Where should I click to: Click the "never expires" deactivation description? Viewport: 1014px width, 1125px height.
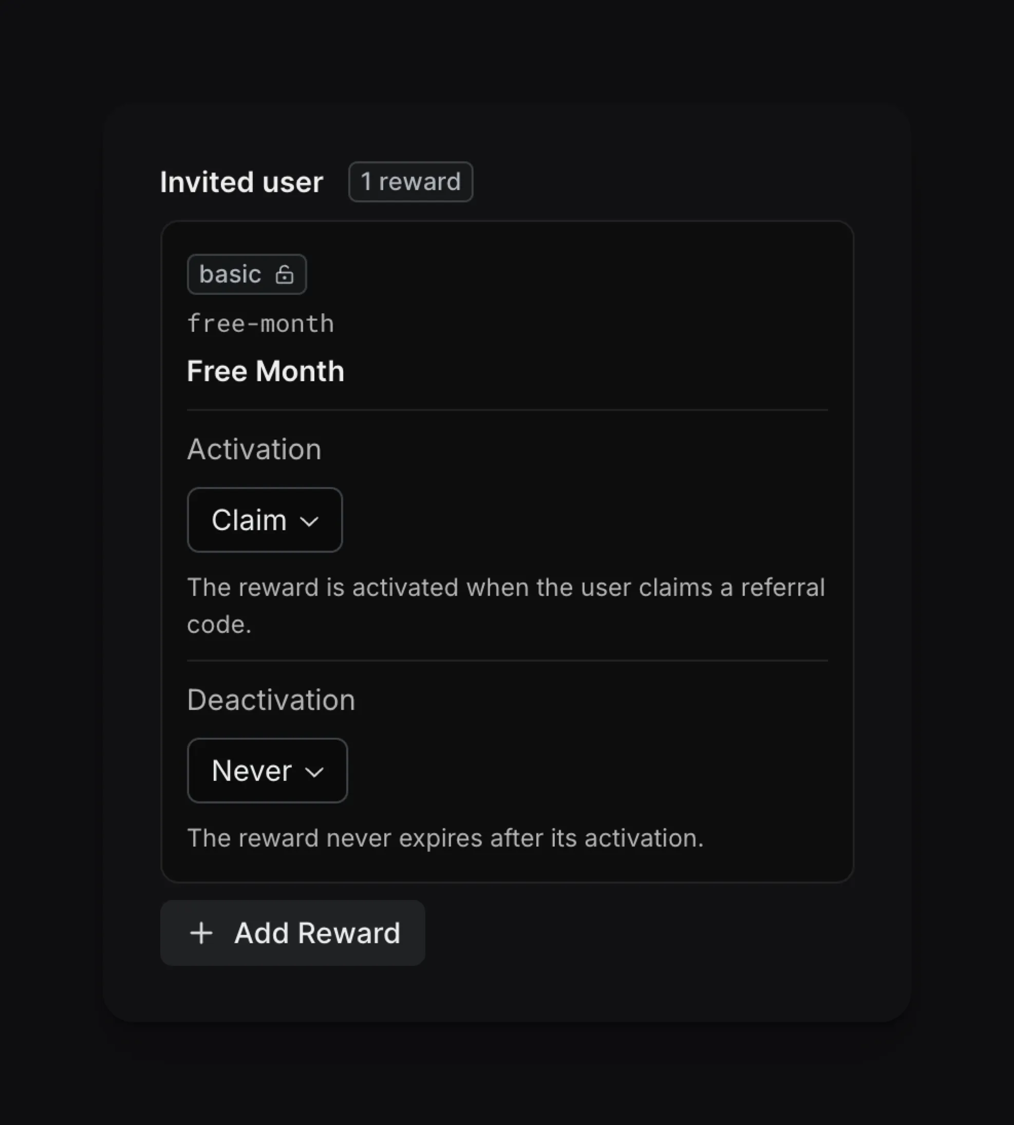tap(445, 838)
